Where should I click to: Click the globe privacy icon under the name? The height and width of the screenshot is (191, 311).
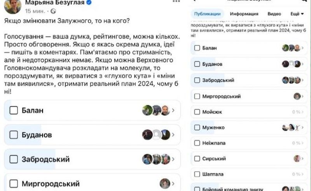(x=53, y=11)
